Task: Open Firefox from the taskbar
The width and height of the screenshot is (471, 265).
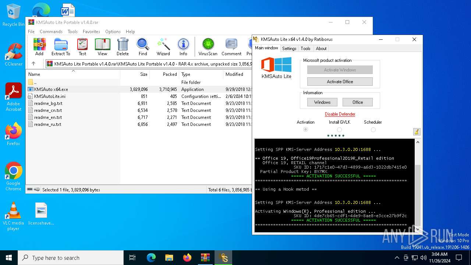Action: [187, 258]
